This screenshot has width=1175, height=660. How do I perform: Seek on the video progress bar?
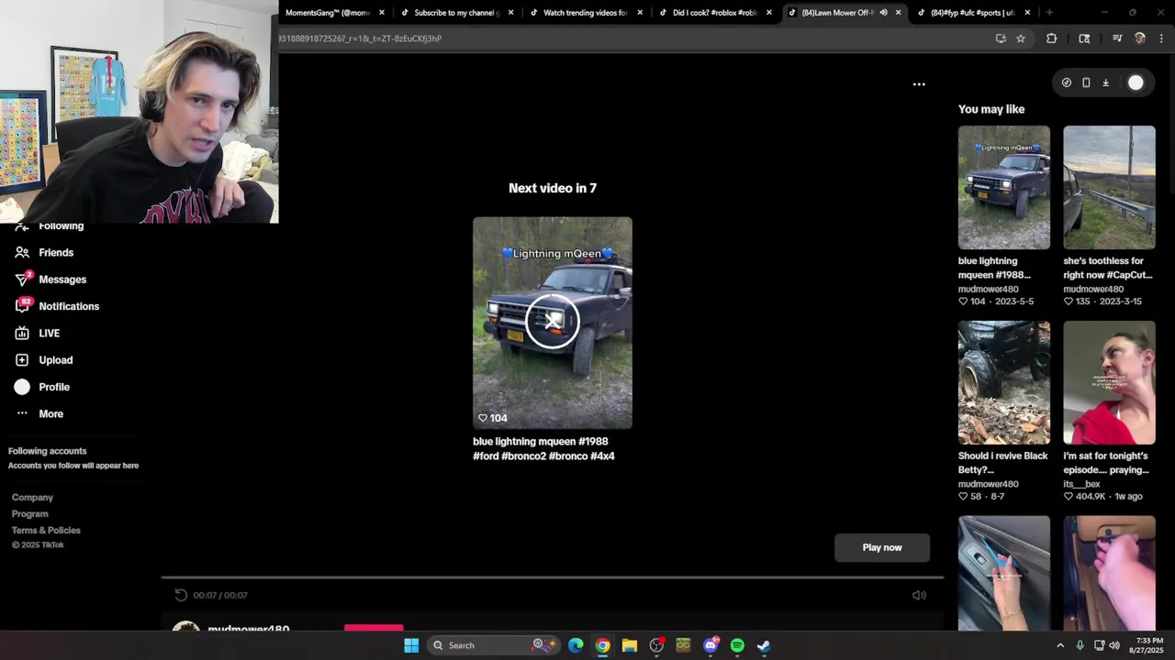pyautogui.click(x=553, y=577)
